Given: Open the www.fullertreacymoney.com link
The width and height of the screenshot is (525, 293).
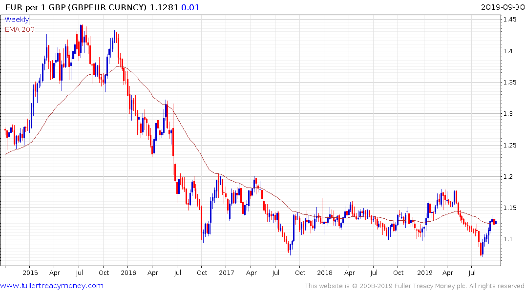Looking at the screenshot, I should [x=52, y=286].
